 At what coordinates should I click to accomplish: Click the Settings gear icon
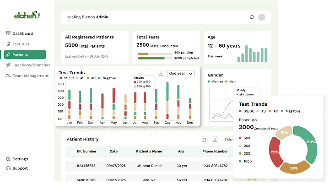(x=8, y=159)
